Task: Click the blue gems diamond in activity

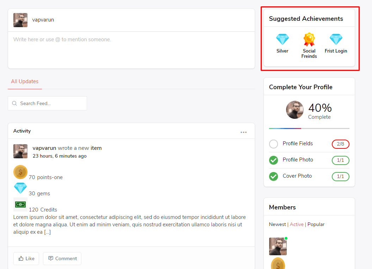Action: click(20, 188)
